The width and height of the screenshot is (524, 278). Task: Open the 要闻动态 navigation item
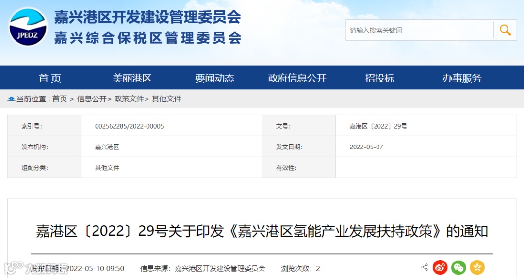(214, 78)
